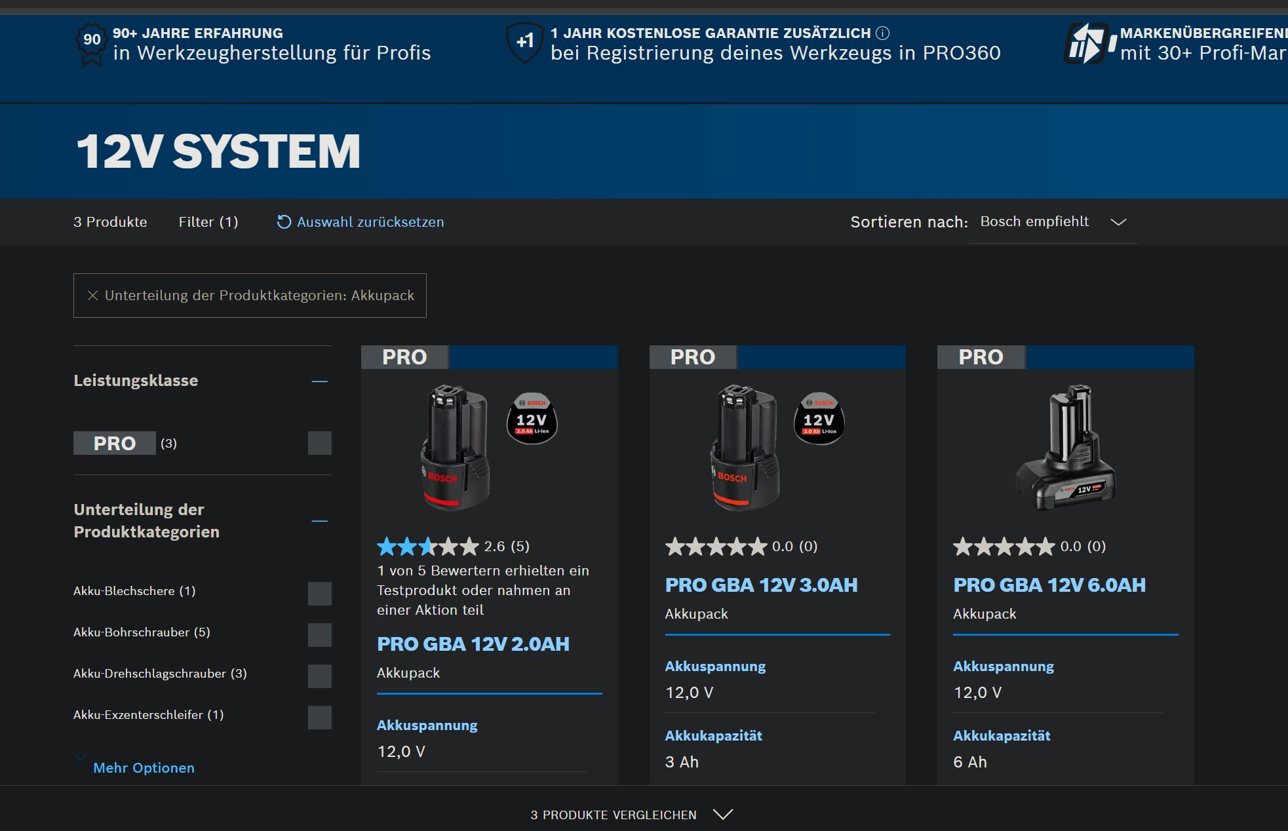
Task: Collapse the Leistungsklasse filter section
Action: 320,381
